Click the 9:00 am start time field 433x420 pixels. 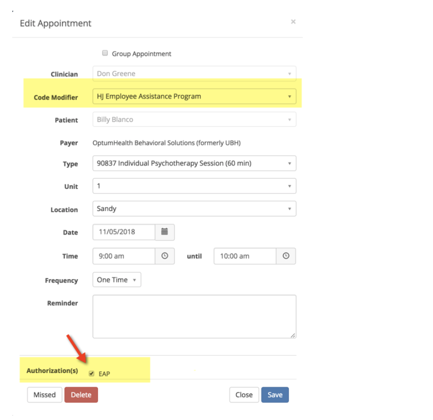pos(124,256)
